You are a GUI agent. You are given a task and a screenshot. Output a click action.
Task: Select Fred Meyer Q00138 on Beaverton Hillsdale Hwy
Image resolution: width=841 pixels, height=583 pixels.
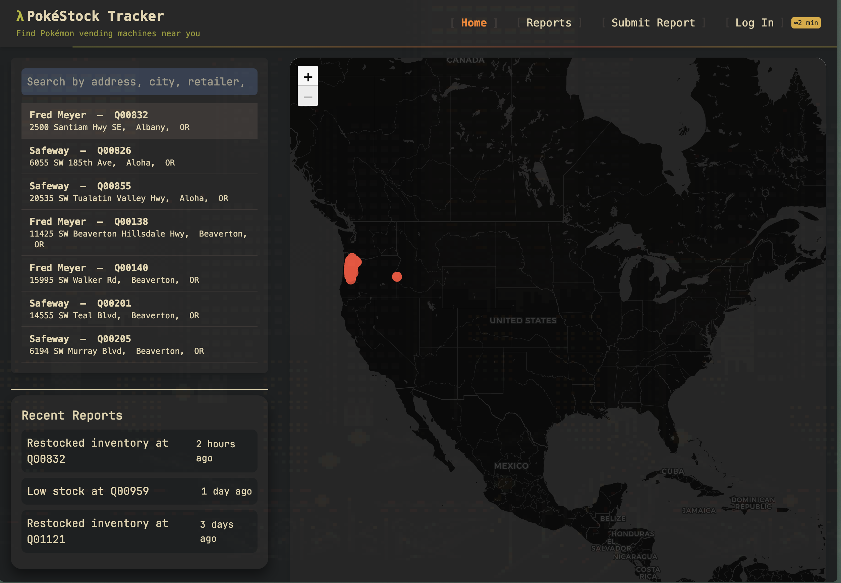pos(139,232)
